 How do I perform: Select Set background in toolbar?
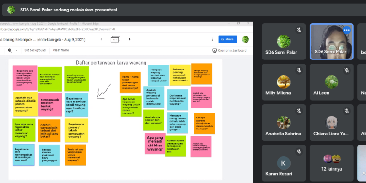tap(35, 50)
